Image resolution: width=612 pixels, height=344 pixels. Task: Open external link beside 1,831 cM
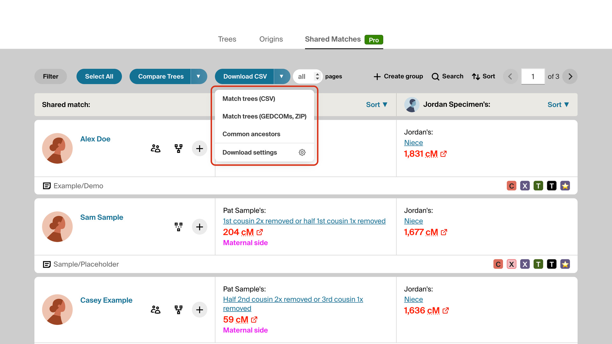tap(443, 154)
